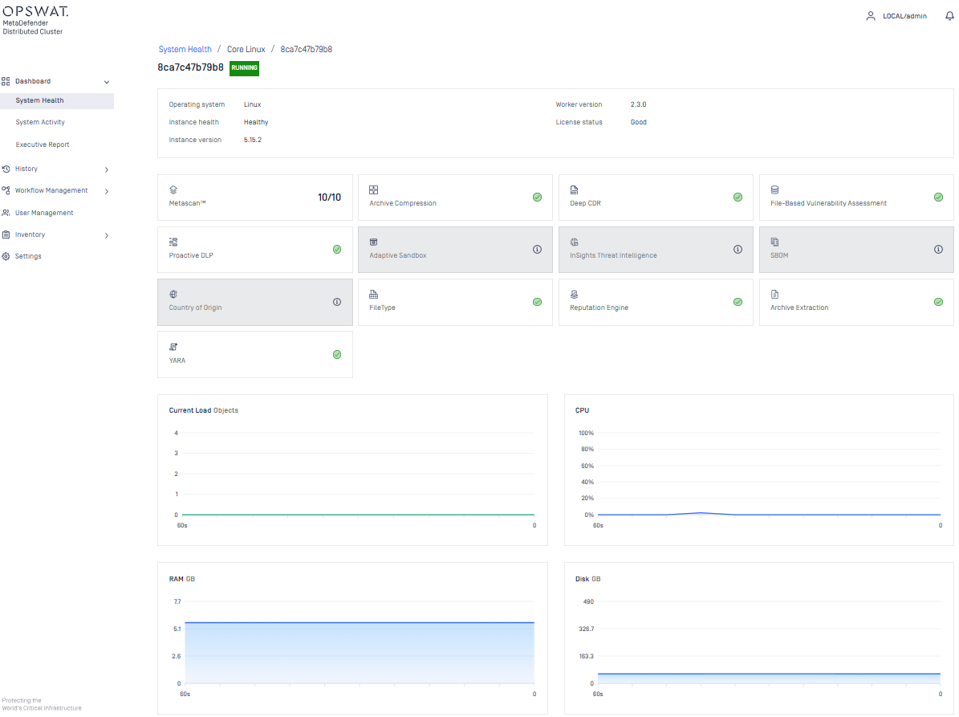Image resolution: width=959 pixels, height=717 pixels.
Task: Expand the Workflow Management submenu
Action: pyautogui.click(x=107, y=191)
